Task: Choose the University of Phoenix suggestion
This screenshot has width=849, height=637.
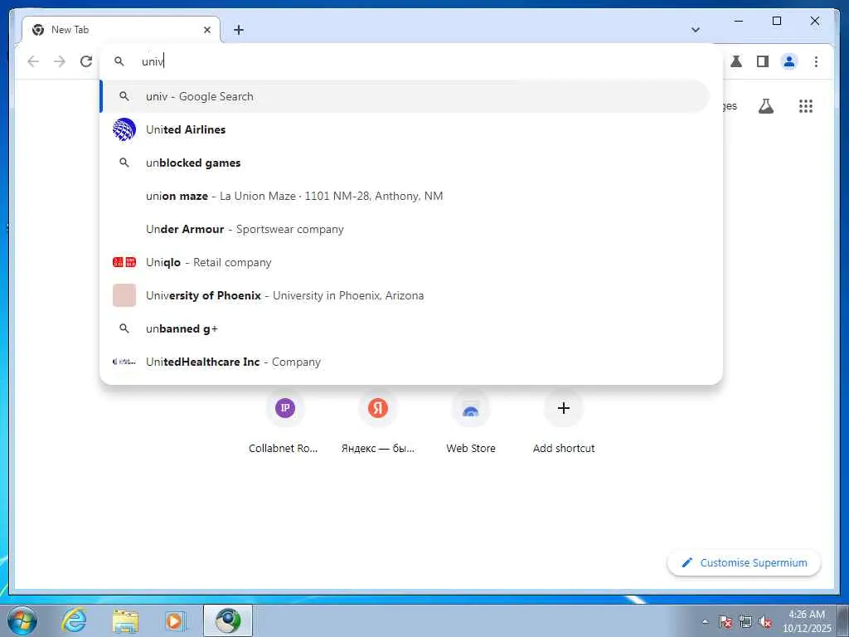Action: pos(405,295)
